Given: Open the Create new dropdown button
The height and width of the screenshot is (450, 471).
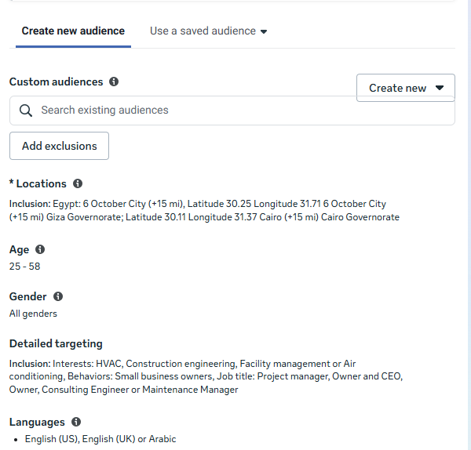Looking at the screenshot, I should pos(406,88).
